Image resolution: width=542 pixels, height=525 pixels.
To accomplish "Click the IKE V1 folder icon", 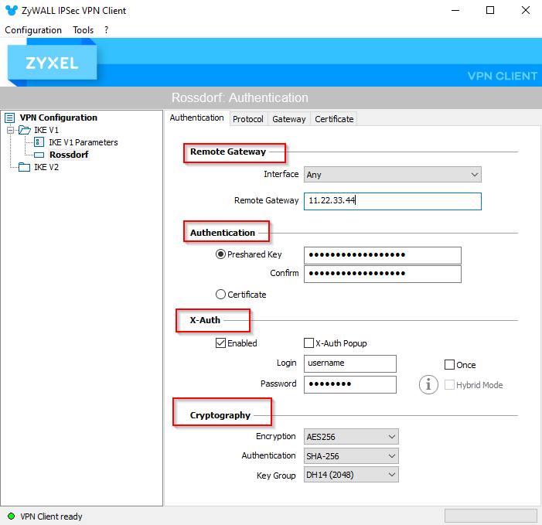I will (x=24, y=130).
